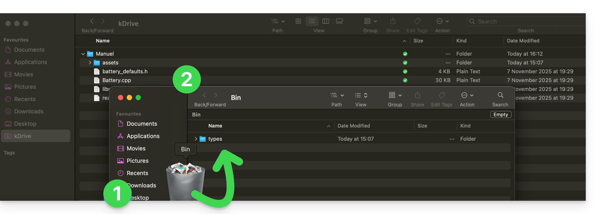Click sync status checkmark of Battery.cpp
Screen dimensions: 599x214
click(x=405, y=80)
